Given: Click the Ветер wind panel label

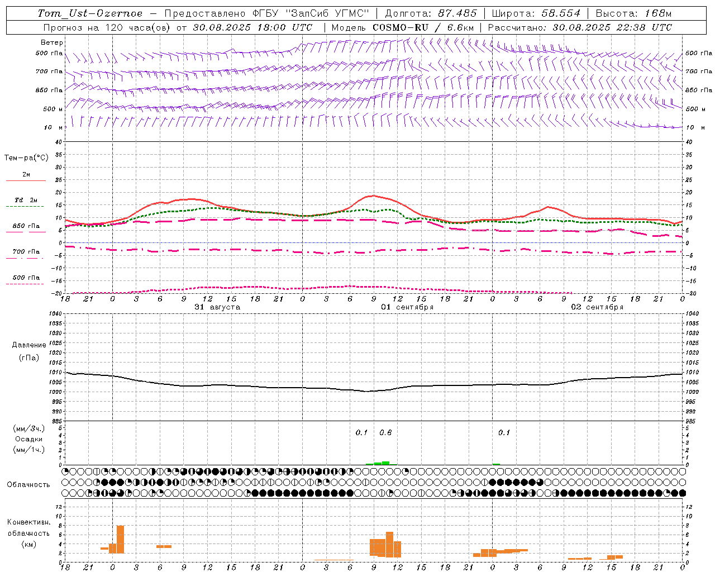Looking at the screenshot, I should point(52,42).
